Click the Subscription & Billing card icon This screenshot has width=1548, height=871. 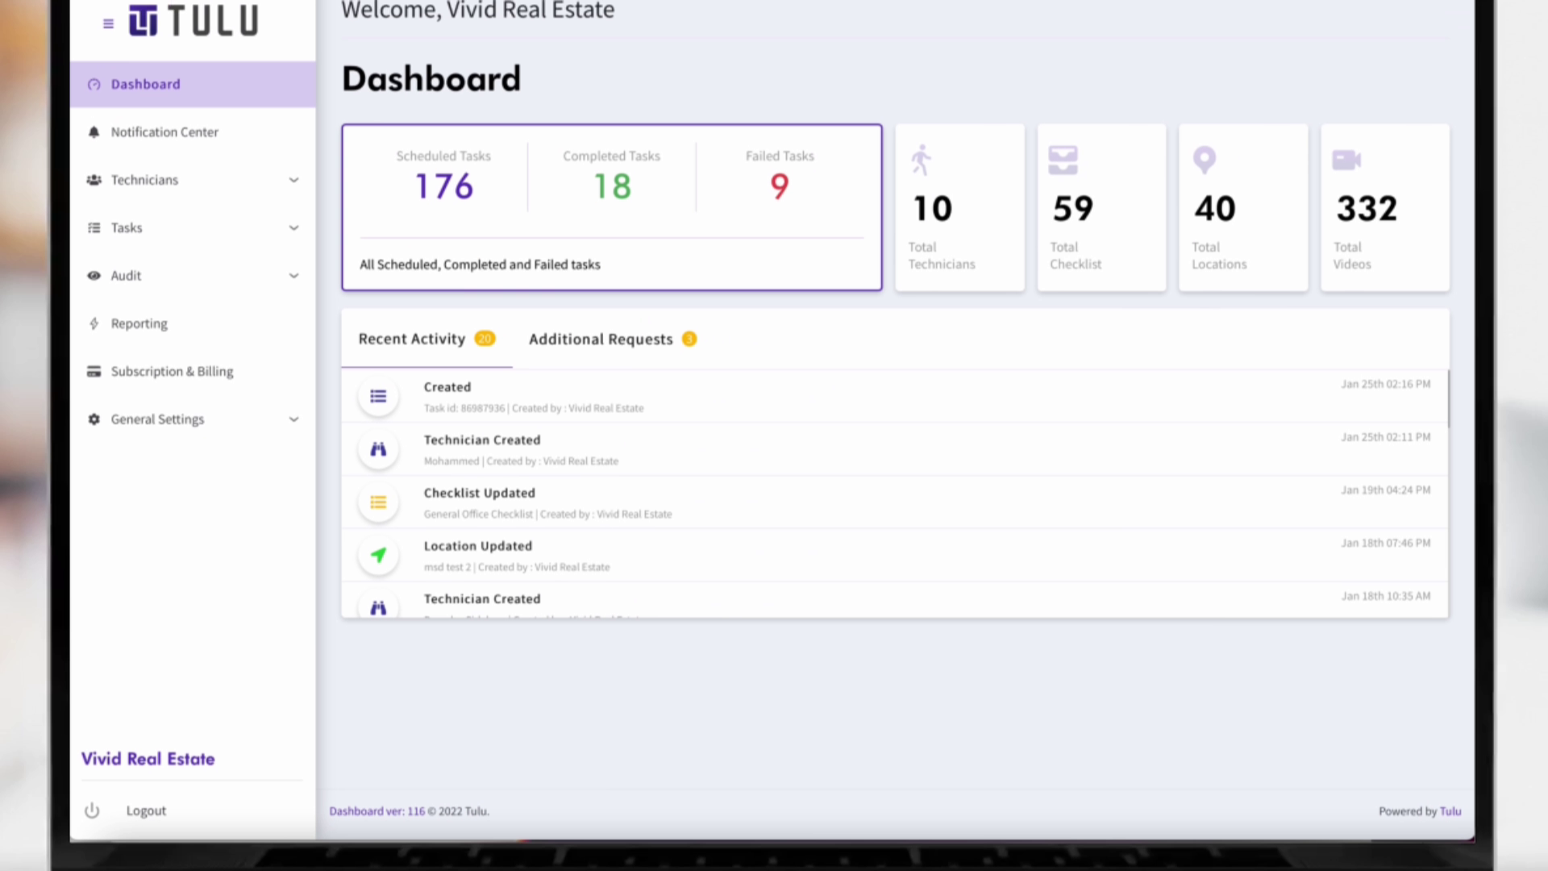coord(94,371)
